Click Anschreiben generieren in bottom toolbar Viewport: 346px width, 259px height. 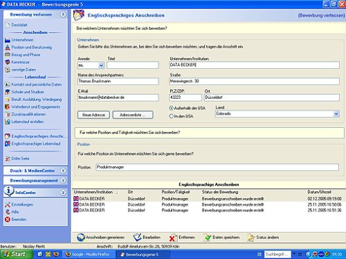[x=100, y=238]
